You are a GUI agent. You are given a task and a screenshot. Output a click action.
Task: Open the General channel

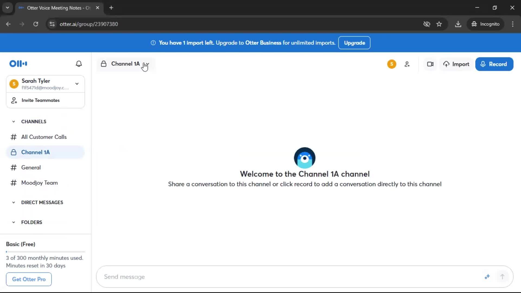click(x=45, y=168)
